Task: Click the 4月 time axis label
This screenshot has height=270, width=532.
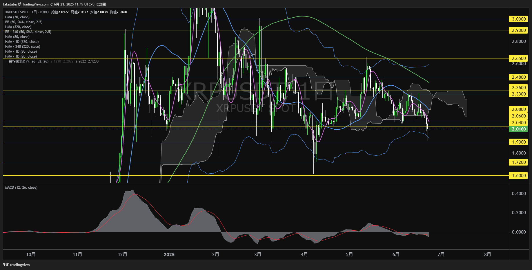Action: pyautogui.click(x=304, y=255)
